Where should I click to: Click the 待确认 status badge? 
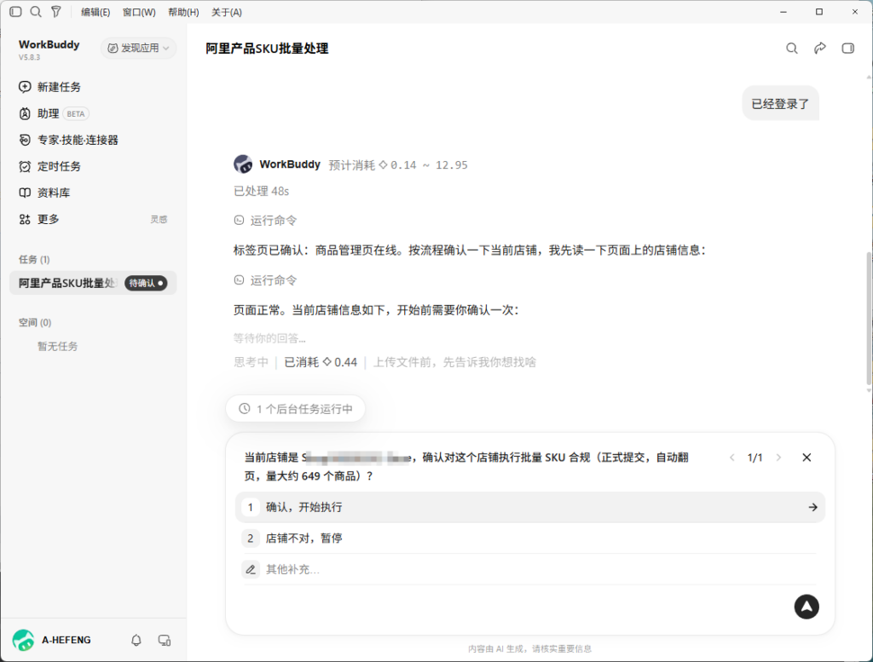point(146,283)
